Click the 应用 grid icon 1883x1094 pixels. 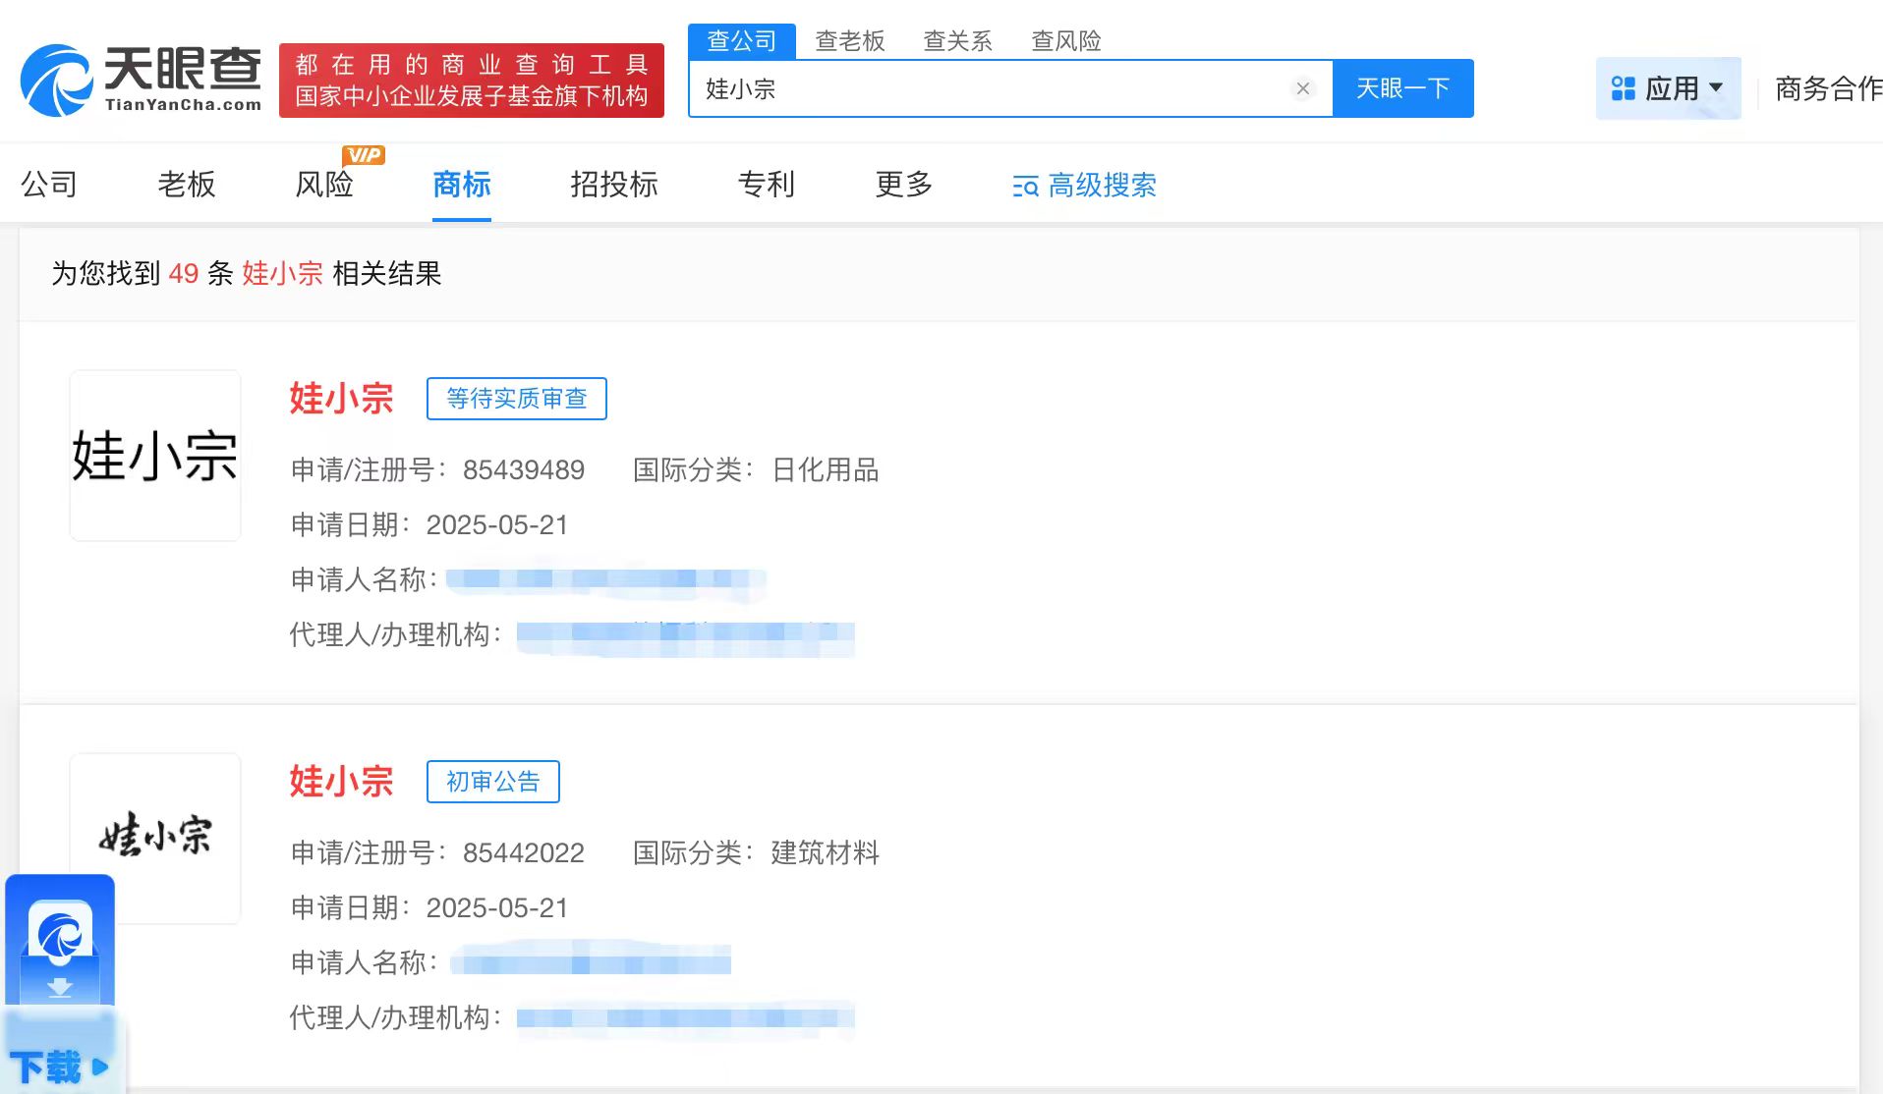[x=1623, y=88]
